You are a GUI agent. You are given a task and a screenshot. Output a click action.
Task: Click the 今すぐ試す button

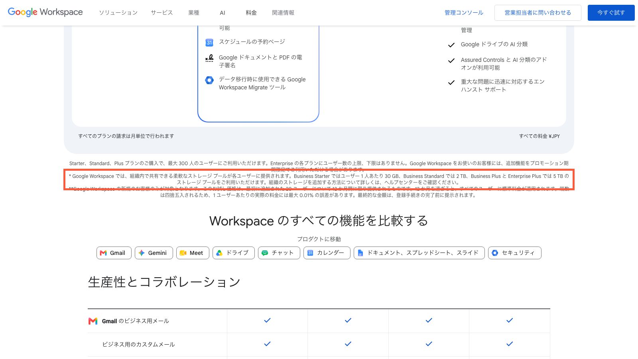coord(611,13)
